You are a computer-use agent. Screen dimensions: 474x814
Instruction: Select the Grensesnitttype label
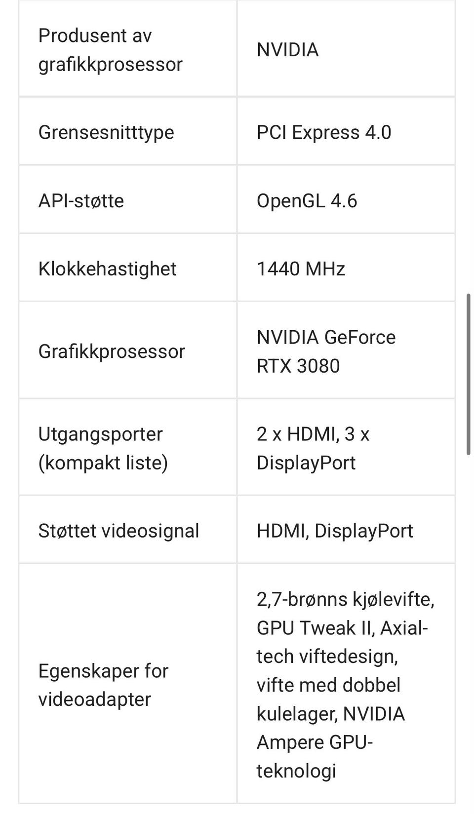(x=106, y=132)
